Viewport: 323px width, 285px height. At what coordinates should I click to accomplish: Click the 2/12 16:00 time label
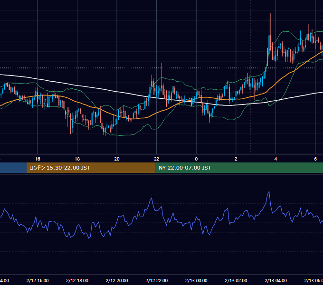click(x=38, y=280)
